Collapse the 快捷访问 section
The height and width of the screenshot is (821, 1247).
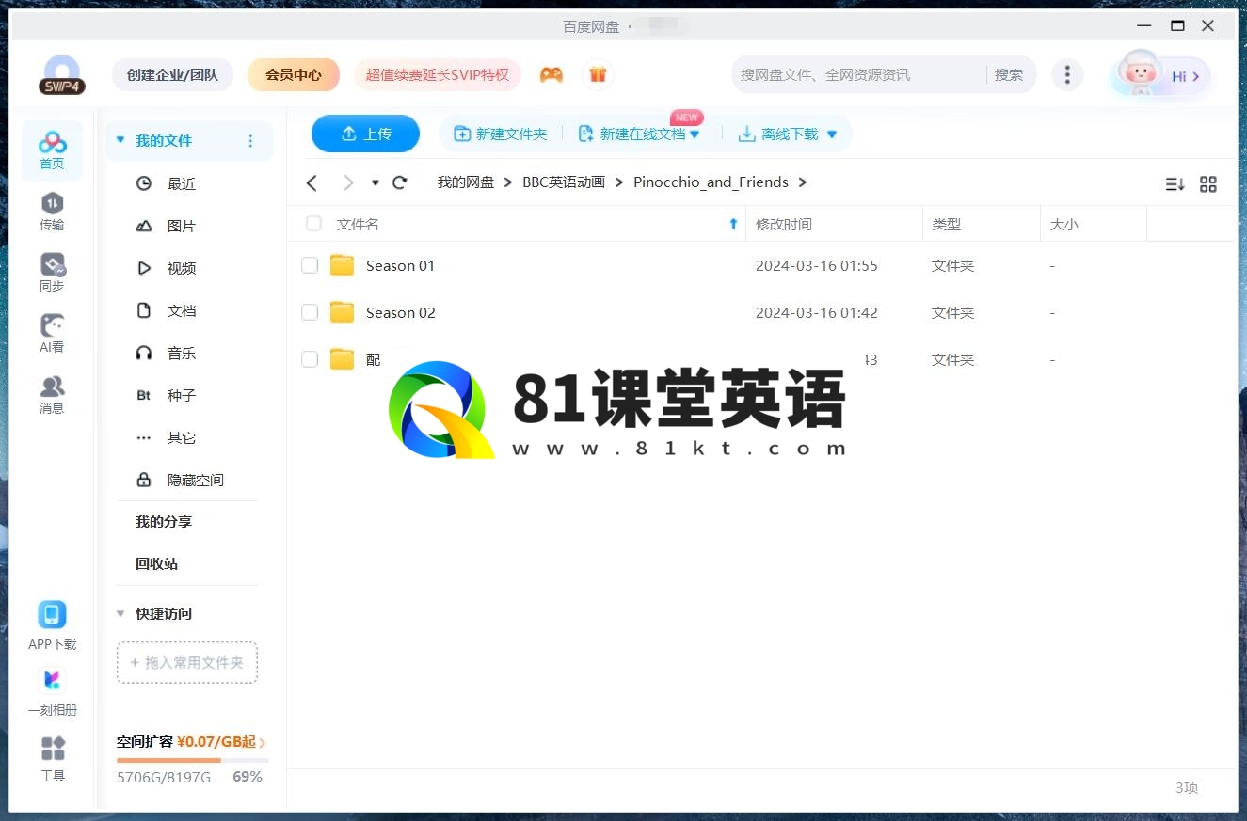point(120,613)
